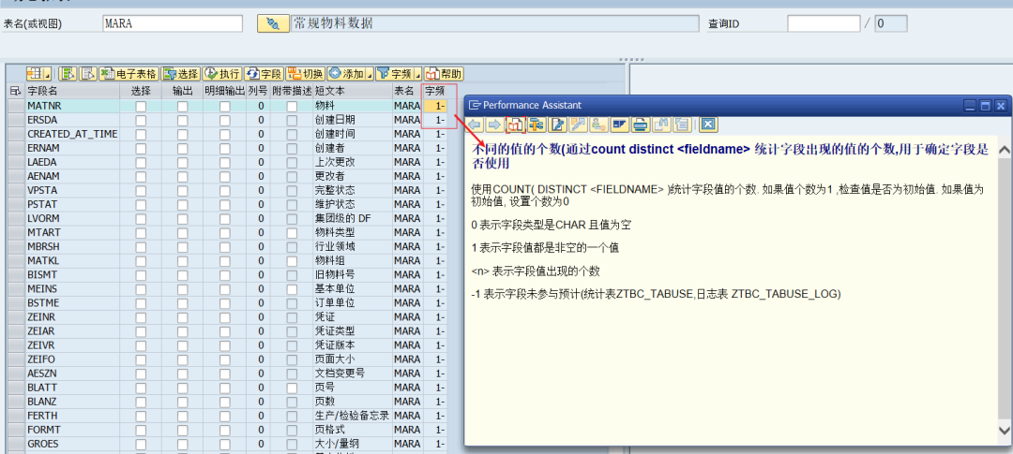Click the 字段 refresh button
1013x454 pixels.
264,74
